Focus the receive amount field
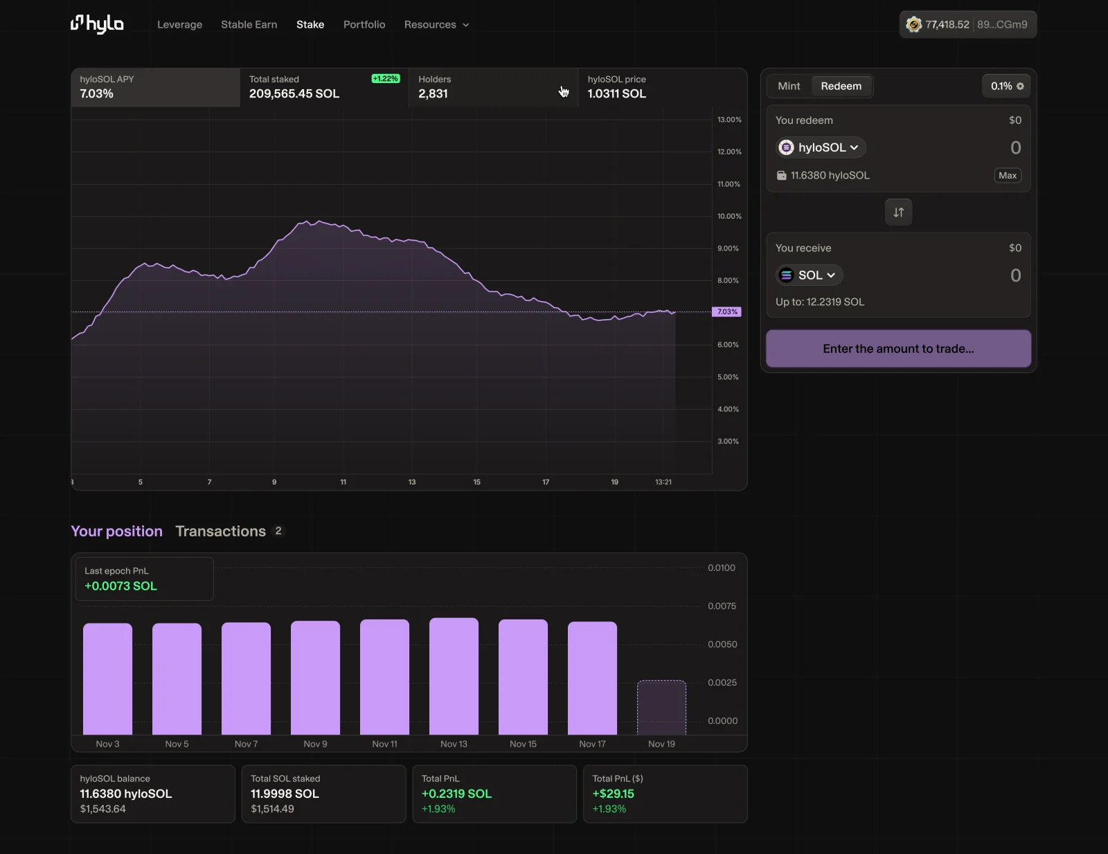Image resolution: width=1108 pixels, height=854 pixels. click(x=1016, y=275)
